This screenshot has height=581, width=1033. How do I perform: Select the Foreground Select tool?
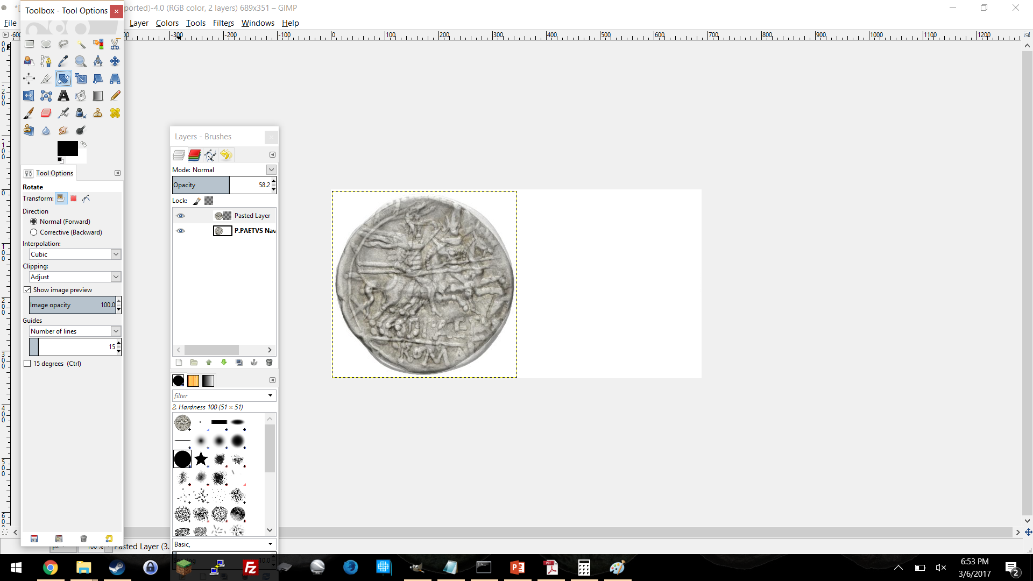pyautogui.click(x=29, y=61)
